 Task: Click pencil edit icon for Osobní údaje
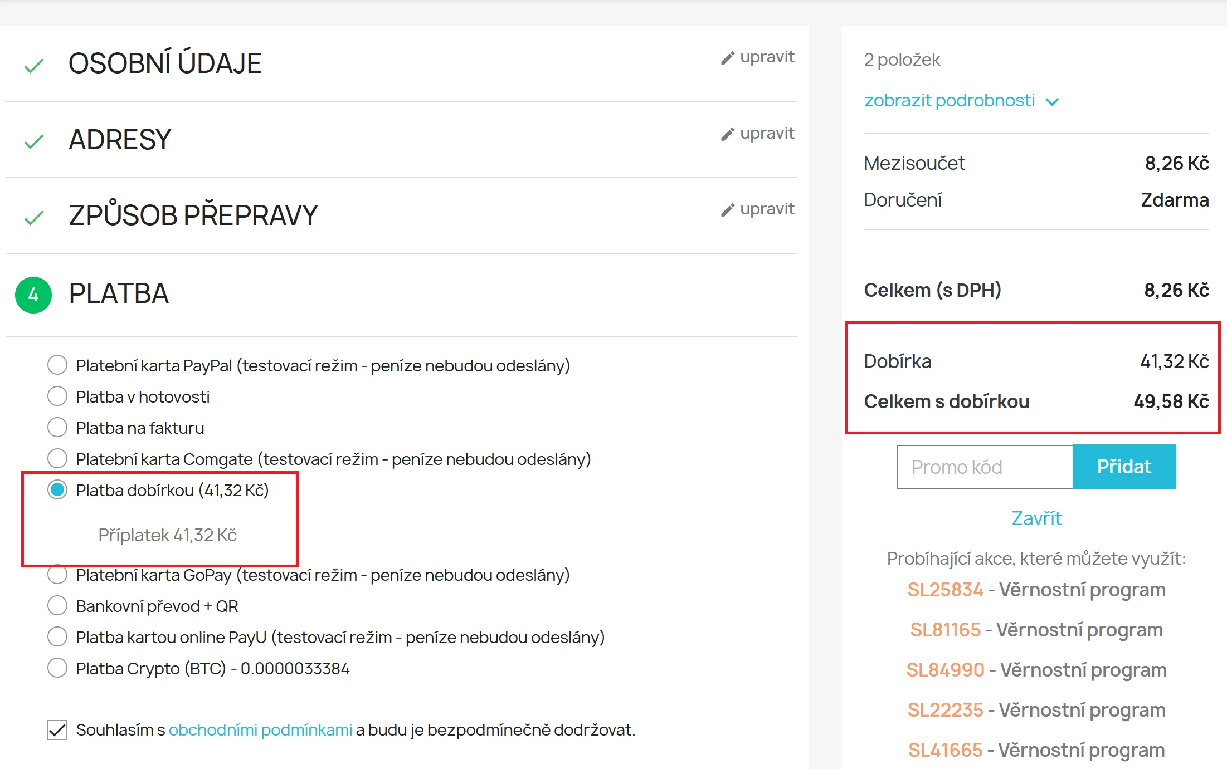click(x=727, y=58)
